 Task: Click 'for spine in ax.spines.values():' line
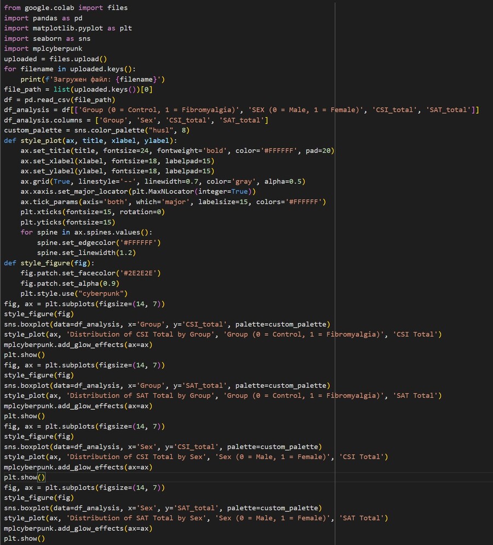[x=86, y=232]
